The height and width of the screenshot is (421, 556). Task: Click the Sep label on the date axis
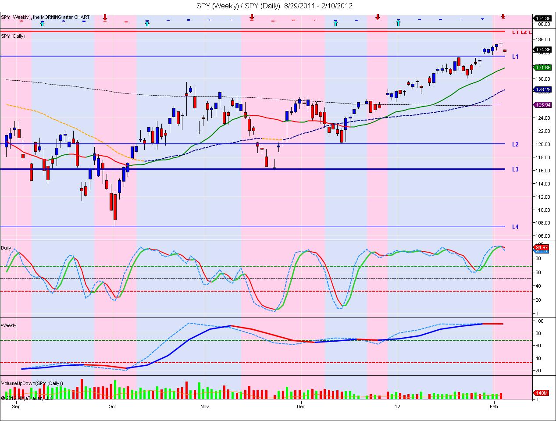(17, 406)
